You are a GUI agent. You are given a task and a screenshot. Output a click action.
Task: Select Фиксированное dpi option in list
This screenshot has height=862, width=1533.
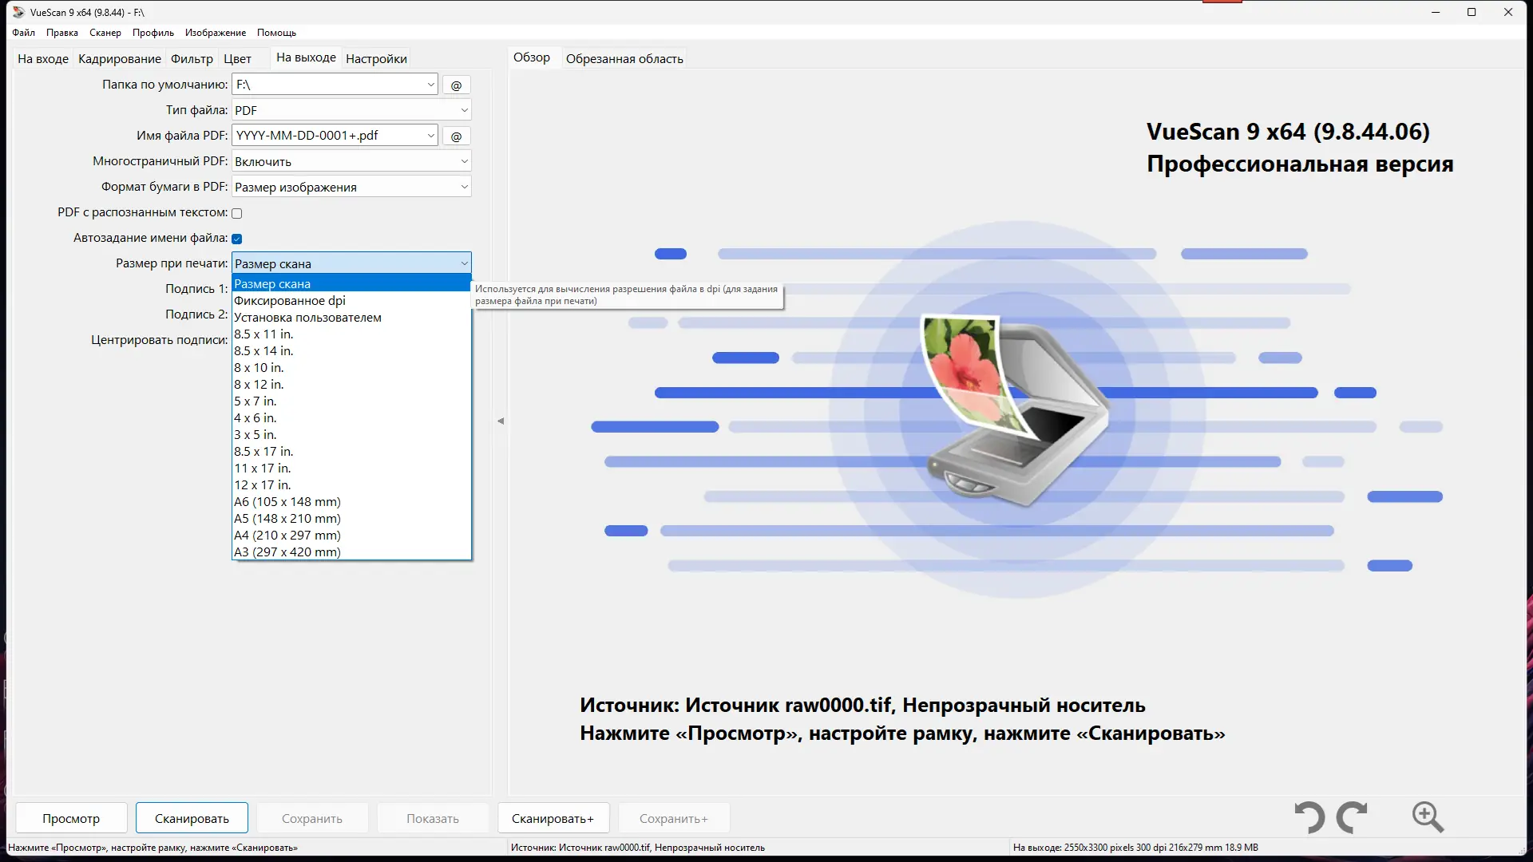pyautogui.click(x=290, y=301)
